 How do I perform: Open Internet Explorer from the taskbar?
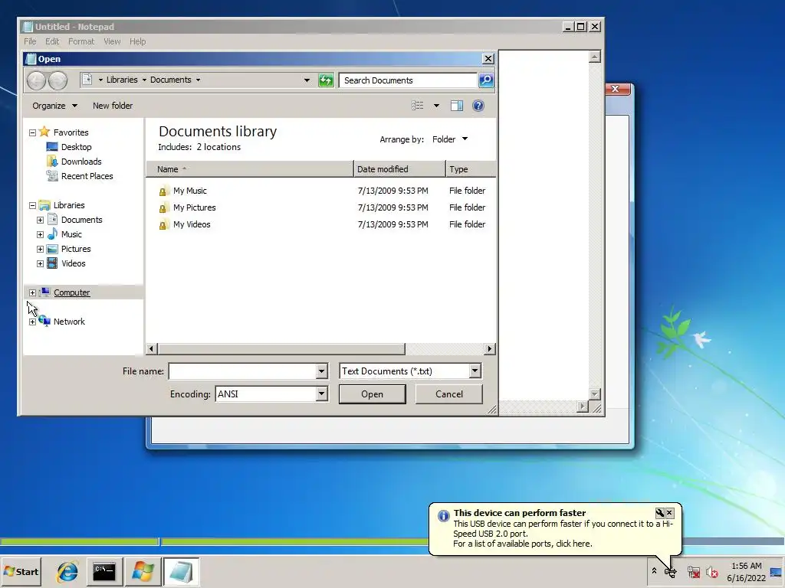click(67, 571)
